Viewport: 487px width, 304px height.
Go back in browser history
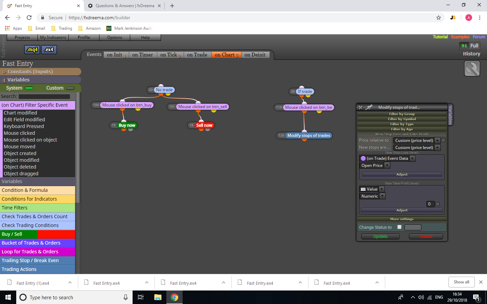pyautogui.click(x=7, y=18)
